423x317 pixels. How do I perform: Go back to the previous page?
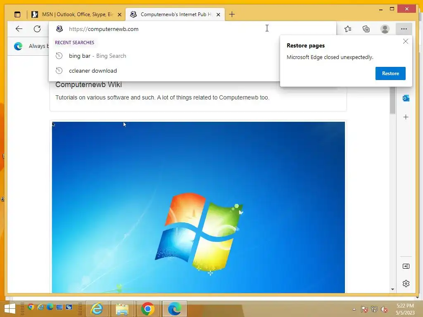(x=19, y=29)
